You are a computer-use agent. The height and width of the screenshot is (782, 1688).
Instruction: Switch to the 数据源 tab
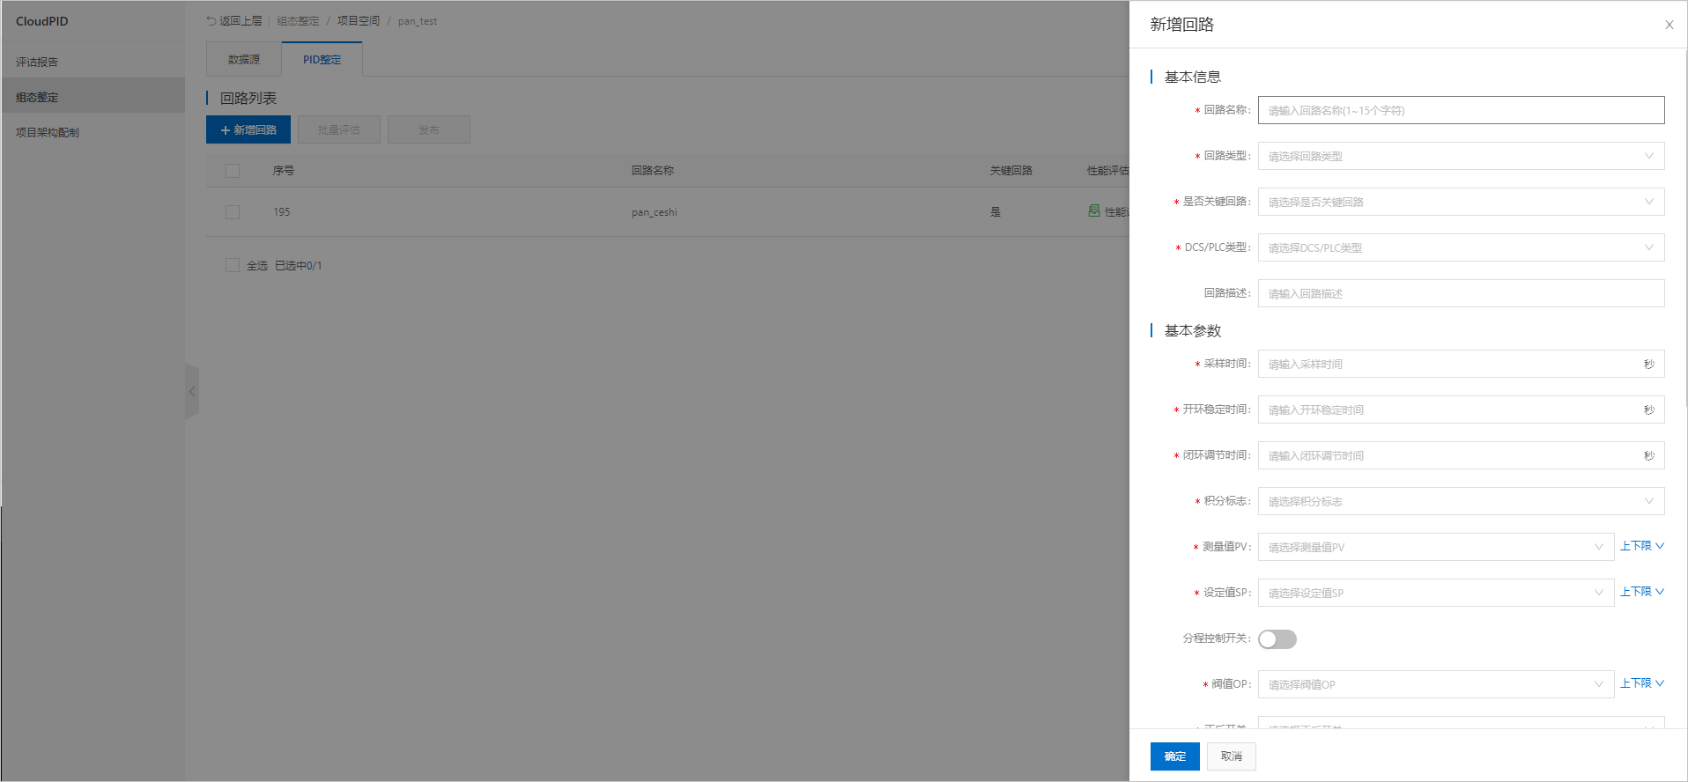(x=244, y=59)
